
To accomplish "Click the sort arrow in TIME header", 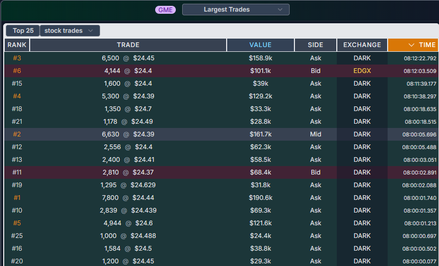I will (x=411, y=45).
